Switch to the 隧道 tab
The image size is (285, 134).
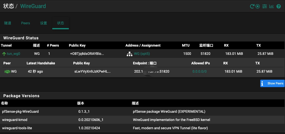tap(8, 23)
